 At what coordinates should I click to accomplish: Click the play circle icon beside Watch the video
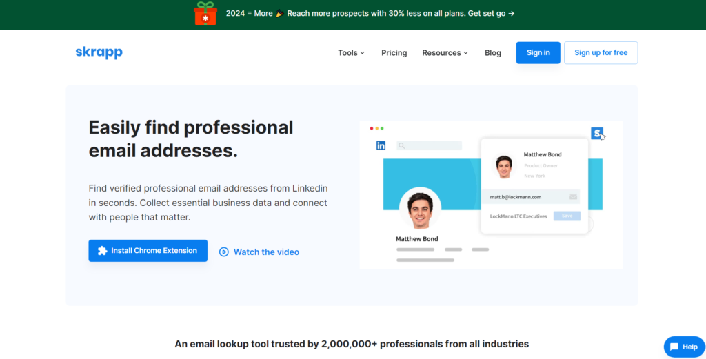click(224, 252)
